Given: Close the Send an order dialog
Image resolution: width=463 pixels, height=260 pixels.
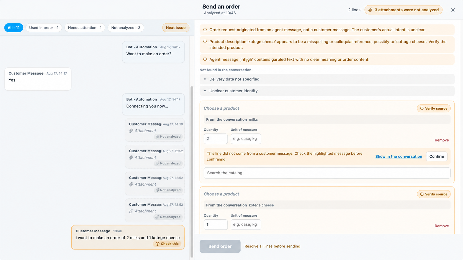Looking at the screenshot, I should 453,10.
